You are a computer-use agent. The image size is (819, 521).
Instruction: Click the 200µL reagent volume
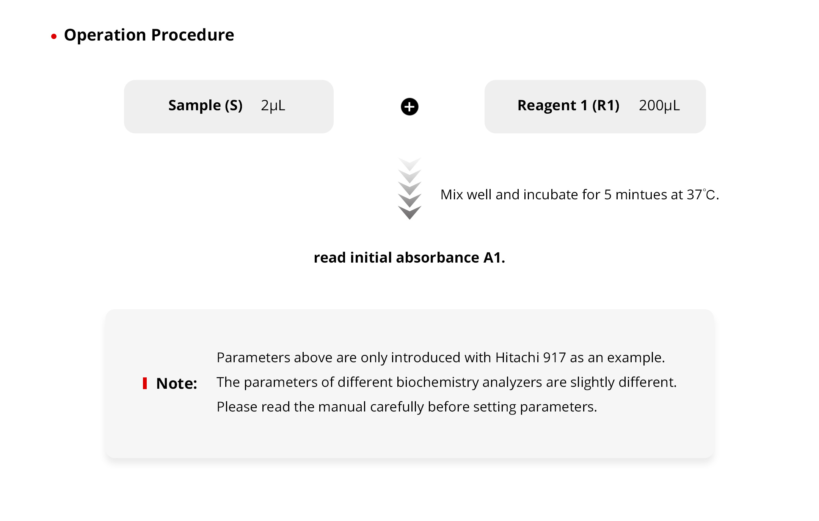point(659,105)
